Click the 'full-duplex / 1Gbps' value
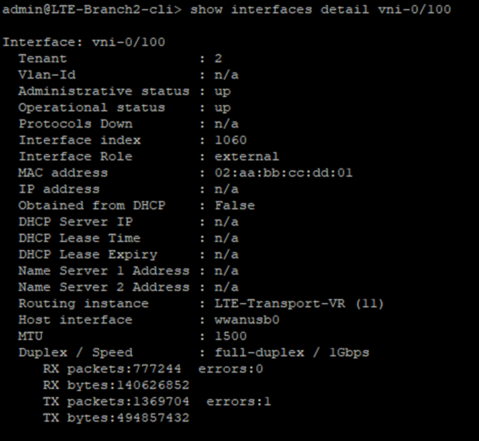The width and height of the screenshot is (479, 441). [291, 353]
